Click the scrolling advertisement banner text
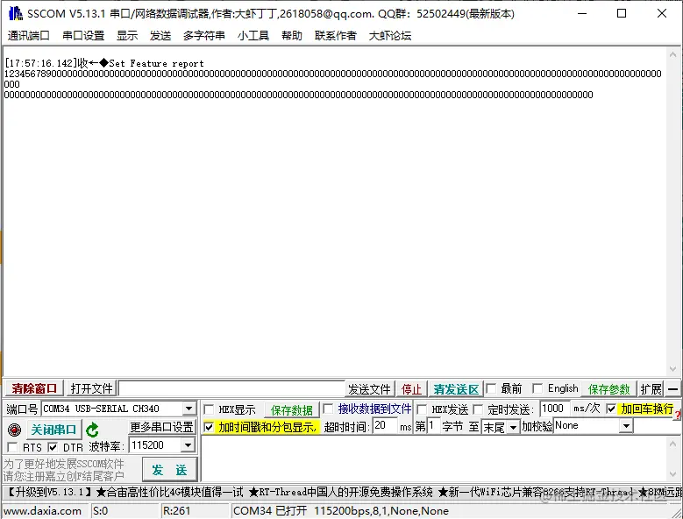The width and height of the screenshot is (683, 519). point(342,492)
